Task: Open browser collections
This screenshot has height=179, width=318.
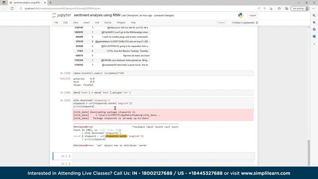Action: pyautogui.click(x=286, y=8)
